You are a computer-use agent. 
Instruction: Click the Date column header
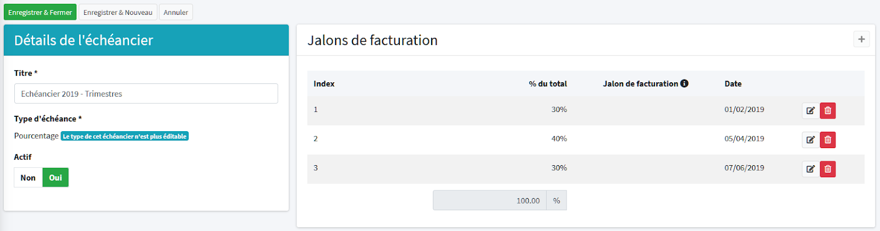coord(733,84)
